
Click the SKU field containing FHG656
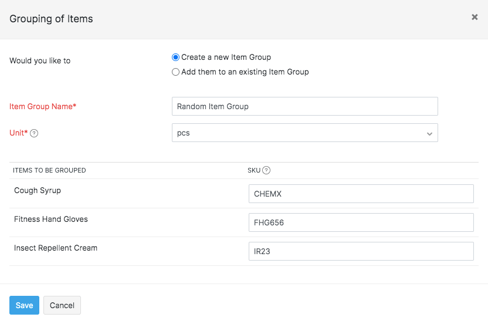point(361,222)
